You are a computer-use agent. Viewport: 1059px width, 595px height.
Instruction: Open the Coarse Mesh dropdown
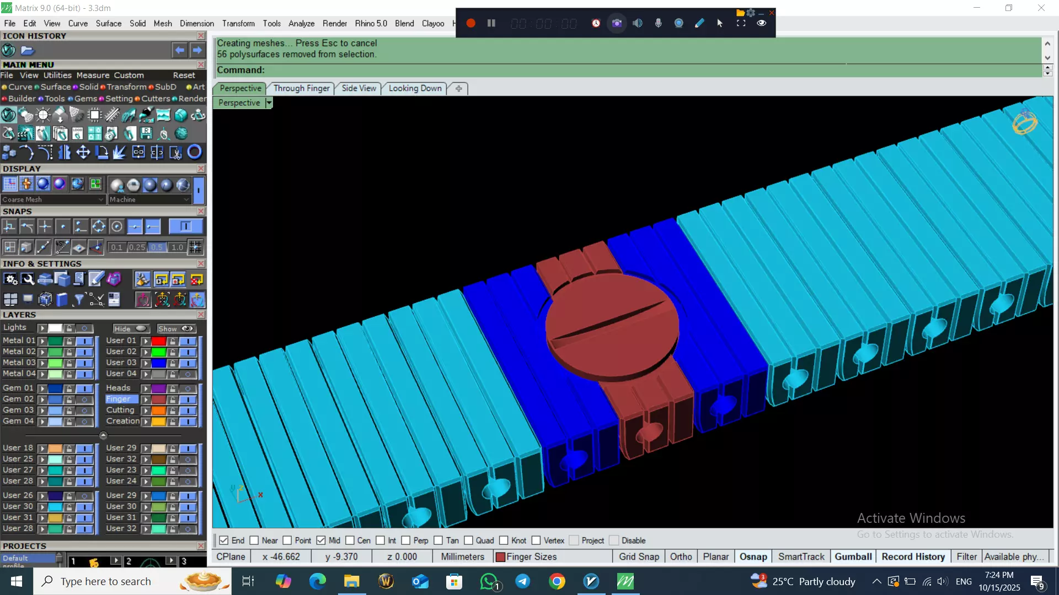pyautogui.click(x=101, y=199)
